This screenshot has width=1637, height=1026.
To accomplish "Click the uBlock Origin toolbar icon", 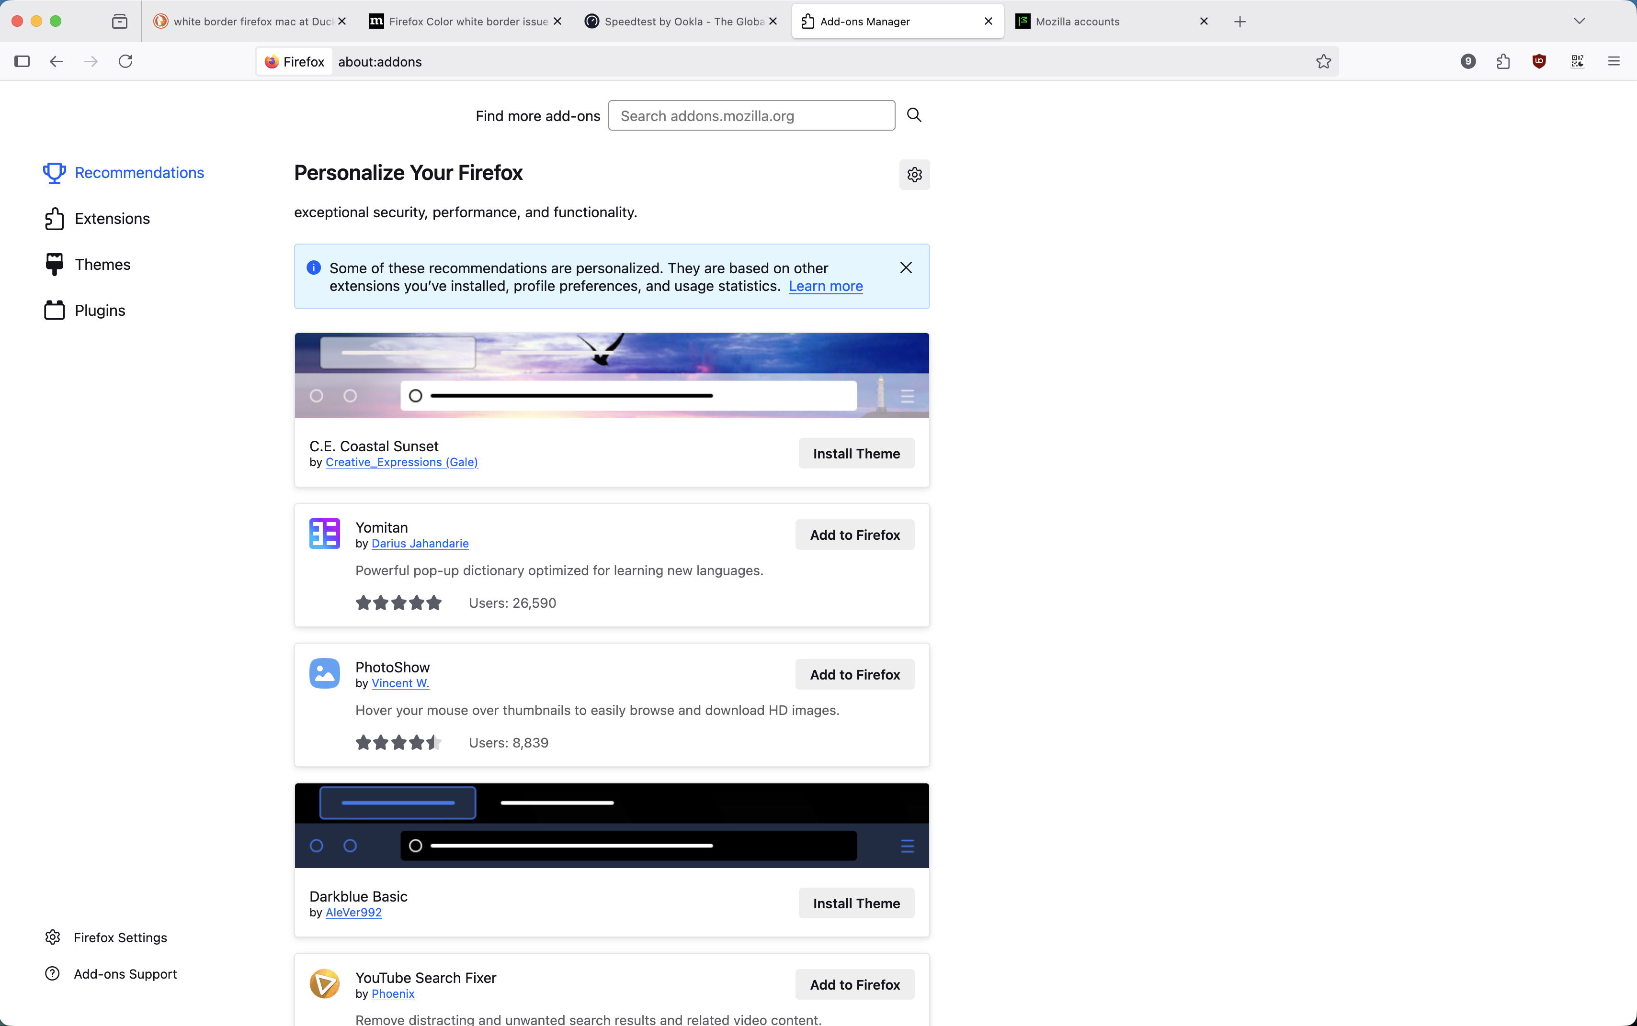I will point(1539,62).
